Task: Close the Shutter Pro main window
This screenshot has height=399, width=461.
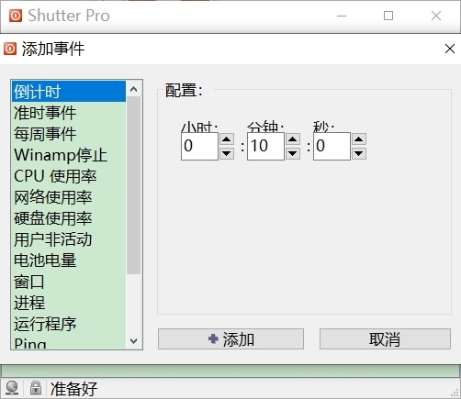Action: coord(436,16)
